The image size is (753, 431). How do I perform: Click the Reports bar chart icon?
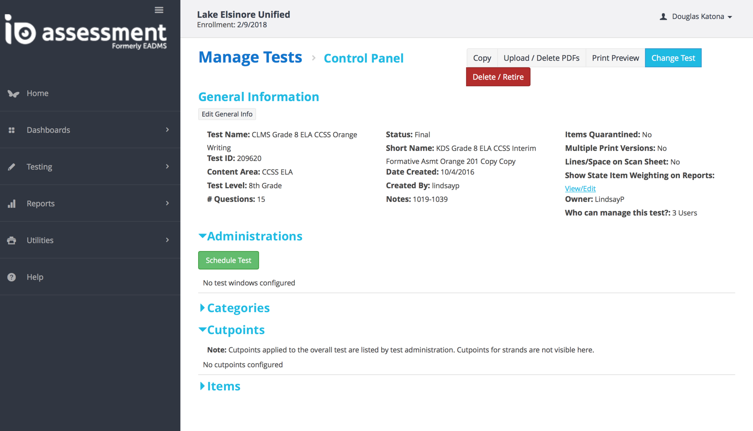(x=12, y=204)
